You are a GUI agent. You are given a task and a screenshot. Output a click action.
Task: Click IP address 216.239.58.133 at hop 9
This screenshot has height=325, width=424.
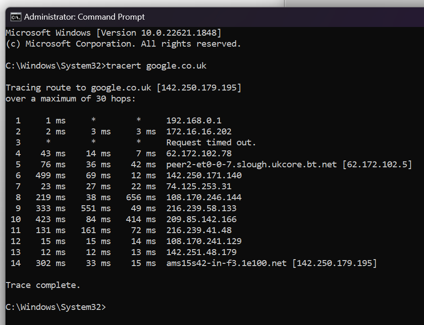[201, 208]
